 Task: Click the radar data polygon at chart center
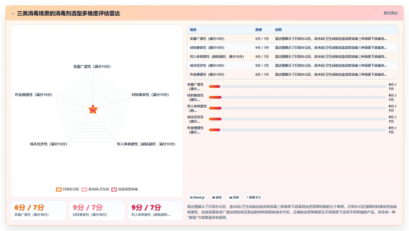click(x=93, y=110)
